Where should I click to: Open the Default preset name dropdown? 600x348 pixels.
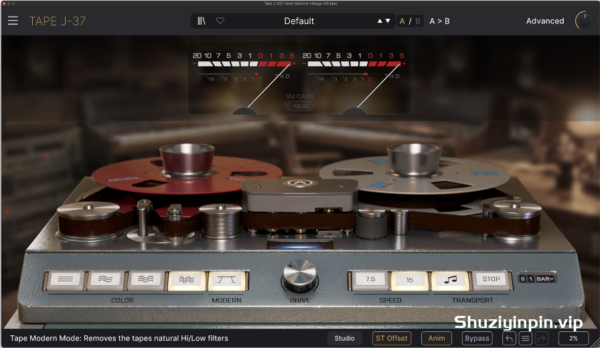299,21
